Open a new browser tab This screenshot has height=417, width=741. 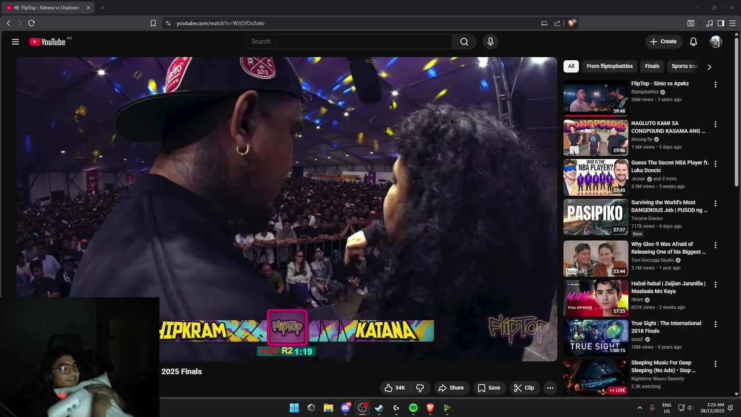pyautogui.click(x=102, y=8)
